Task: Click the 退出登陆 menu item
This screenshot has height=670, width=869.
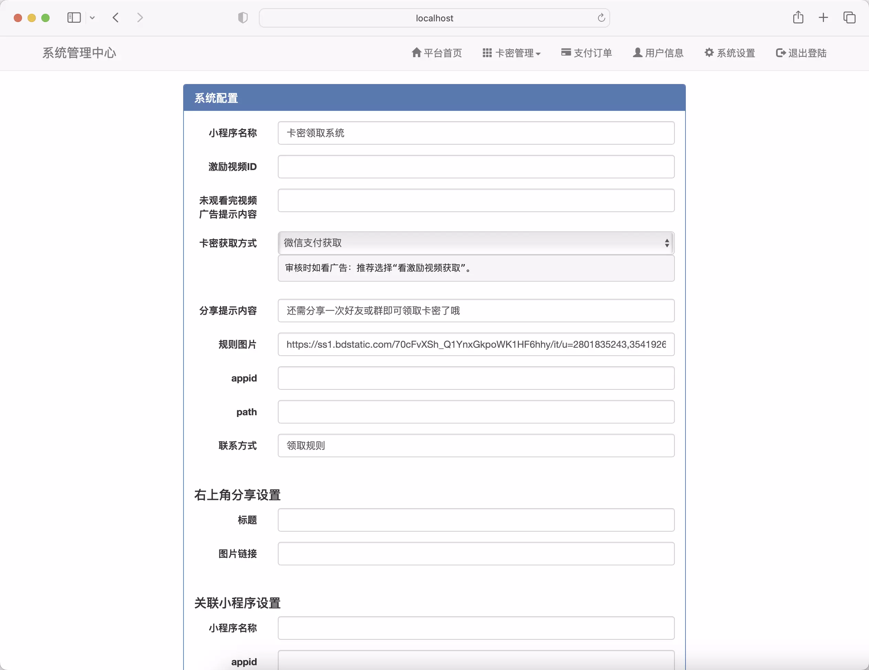Action: point(801,53)
